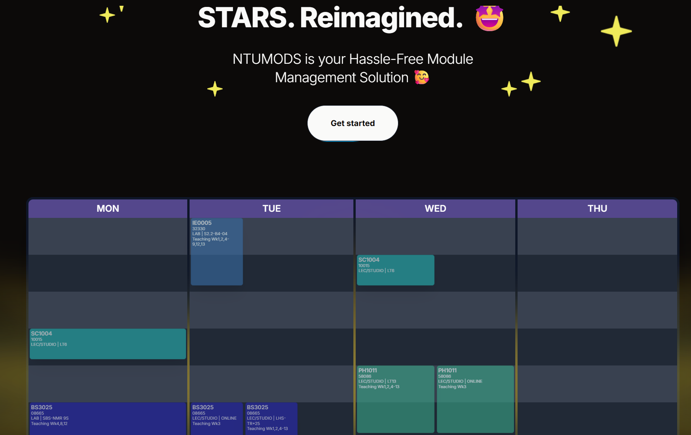Select the THU column header
Screen dimensions: 691x435
tap(597, 209)
